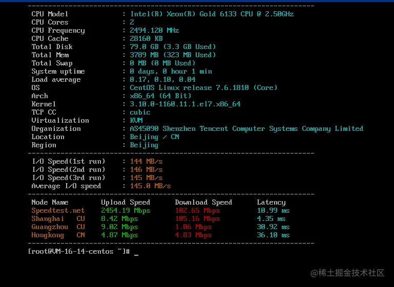The width and height of the screenshot is (394, 287).
Task: Click the Node Name column header
Action: pyautogui.click(x=50, y=202)
